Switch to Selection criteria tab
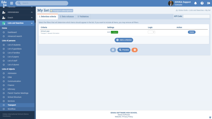 click(x=47, y=17)
